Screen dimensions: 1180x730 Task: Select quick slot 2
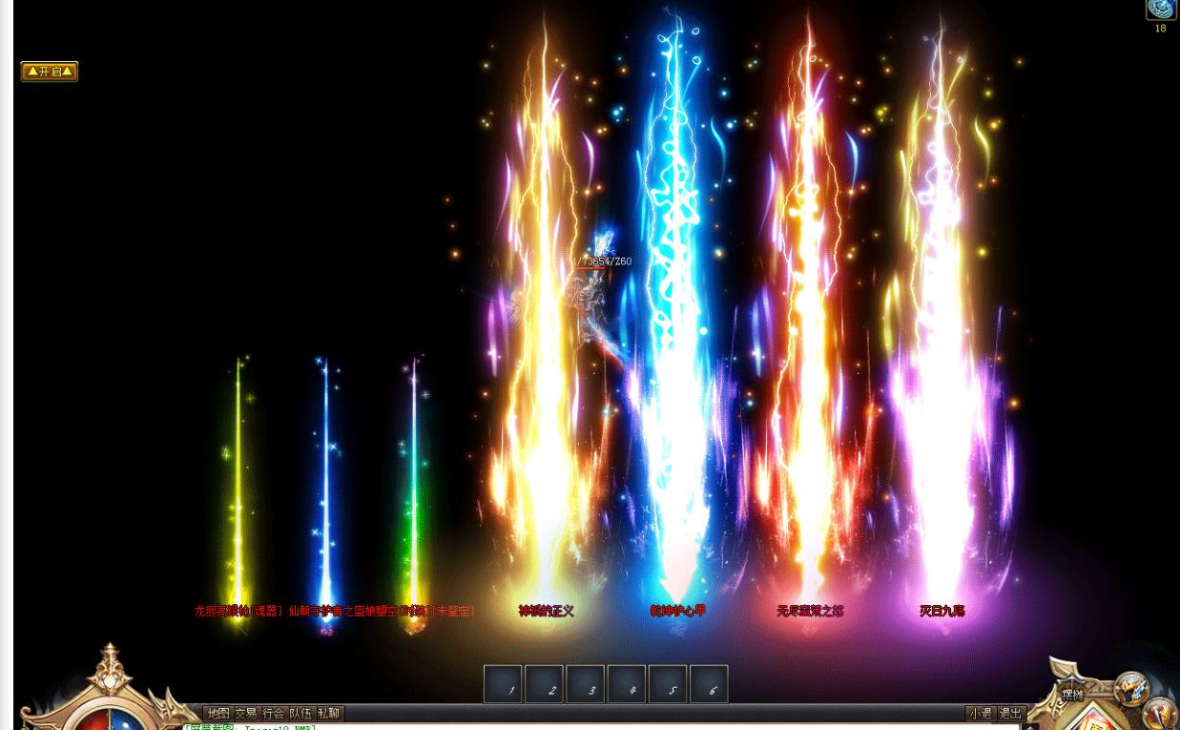click(x=544, y=684)
